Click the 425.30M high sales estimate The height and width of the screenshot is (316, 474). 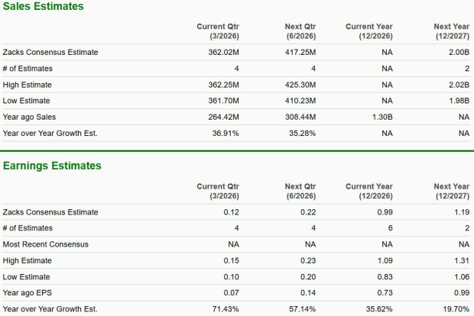point(300,85)
